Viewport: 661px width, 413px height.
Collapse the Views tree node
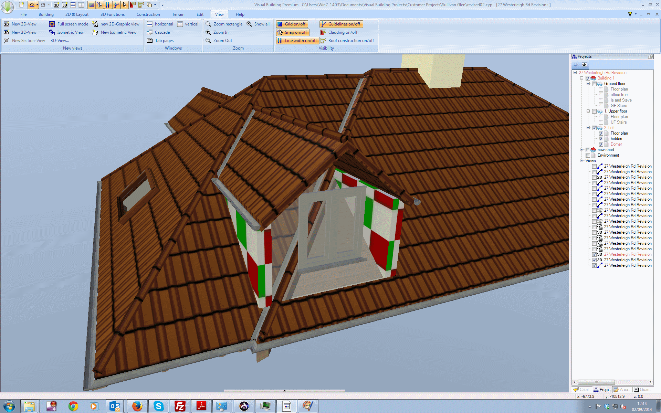pos(582,161)
